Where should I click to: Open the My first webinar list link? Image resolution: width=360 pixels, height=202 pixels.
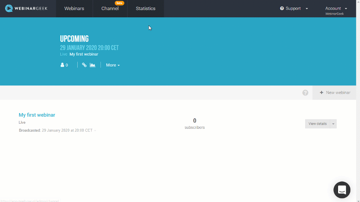point(37,115)
